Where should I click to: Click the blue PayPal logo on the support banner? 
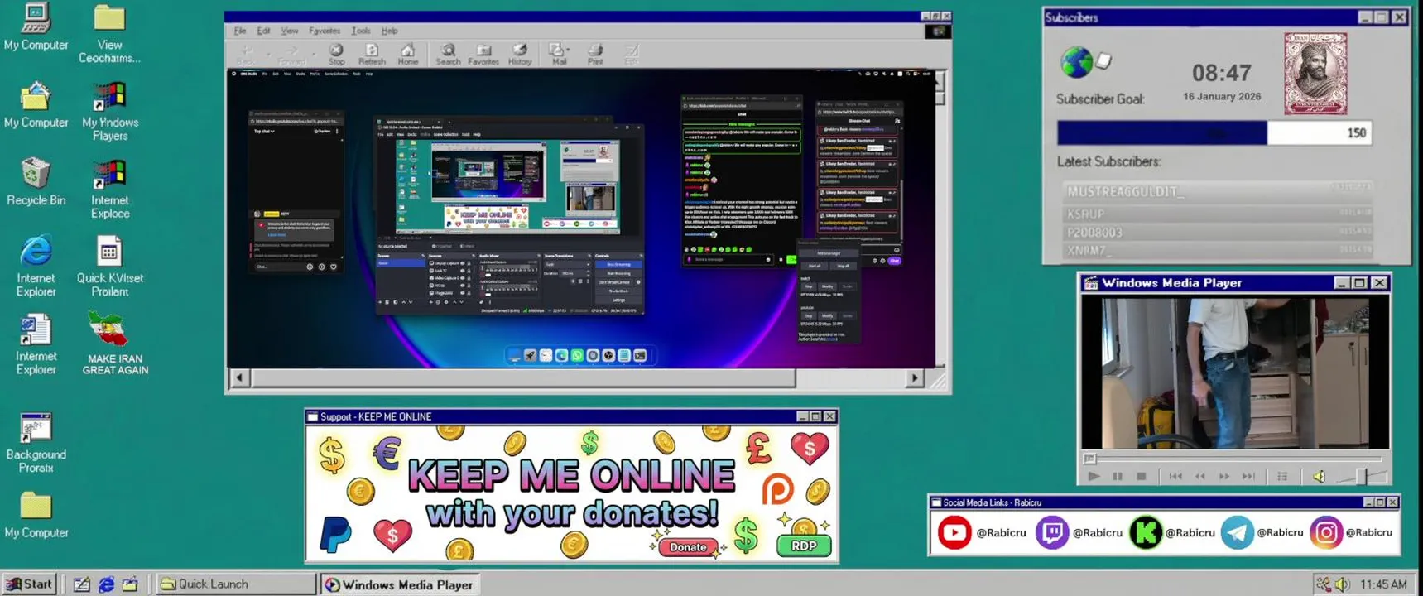pyautogui.click(x=335, y=534)
